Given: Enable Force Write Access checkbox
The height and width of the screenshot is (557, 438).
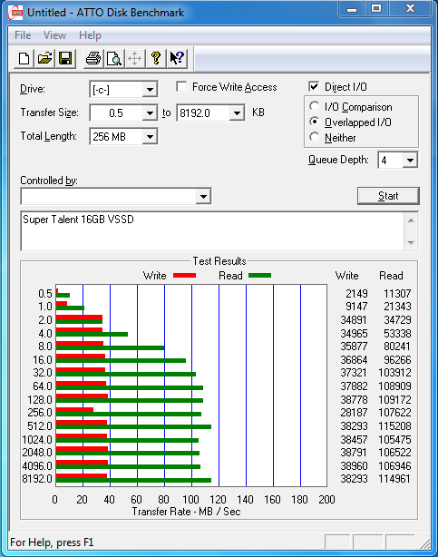Looking at the screenshot, I should pos(181,87).
